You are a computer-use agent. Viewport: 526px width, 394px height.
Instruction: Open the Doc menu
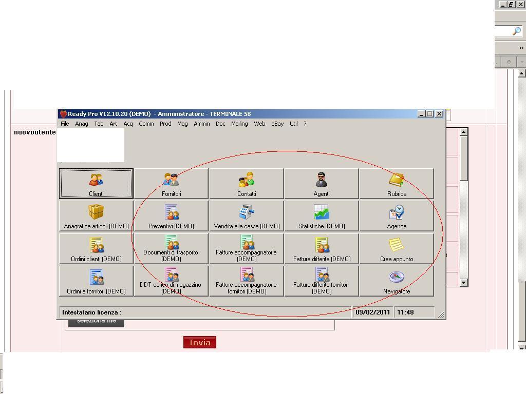point(220,124)
